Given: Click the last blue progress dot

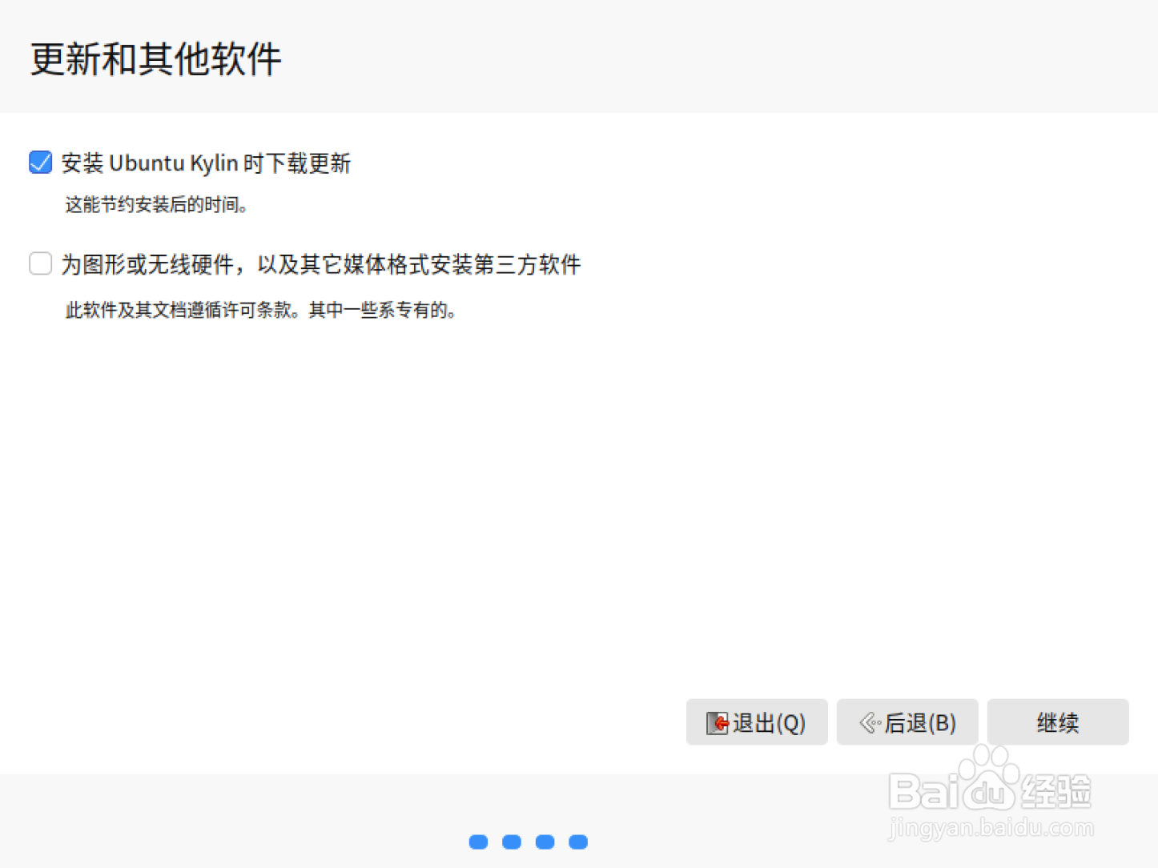Looking at the screenshot, I should click(577, 842).
